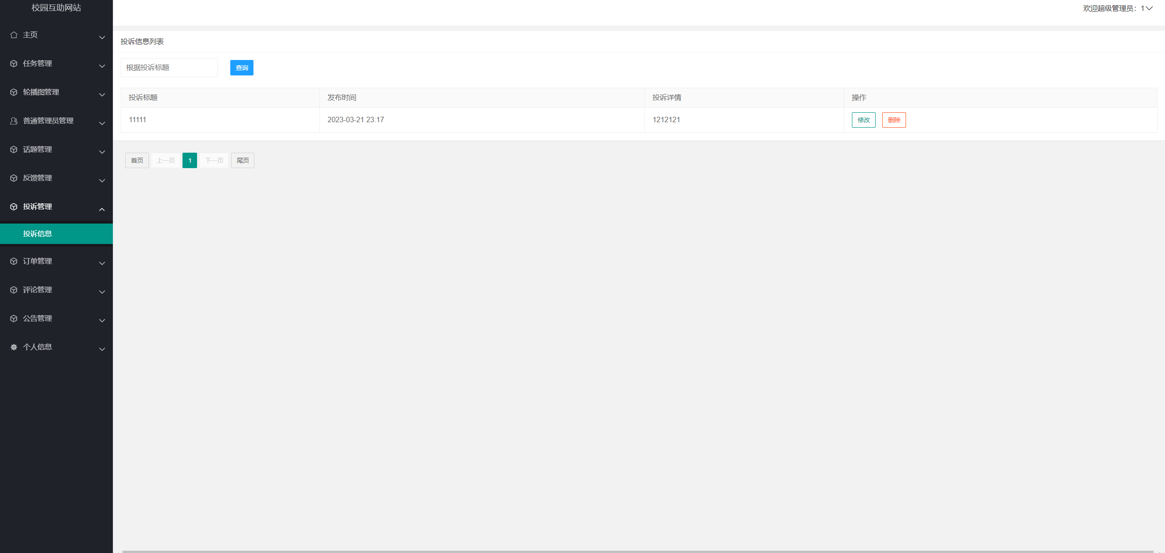Expand the 评论管理 chevron arrow
1165x553 pixels.
tap(102, 292)
